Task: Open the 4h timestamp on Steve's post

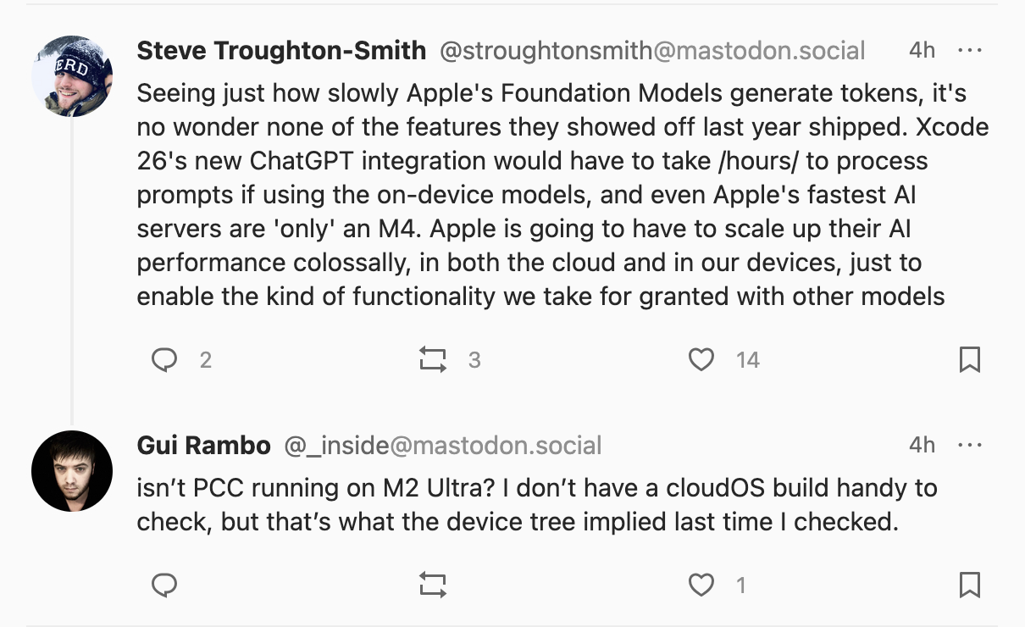Action: (922, 51)
